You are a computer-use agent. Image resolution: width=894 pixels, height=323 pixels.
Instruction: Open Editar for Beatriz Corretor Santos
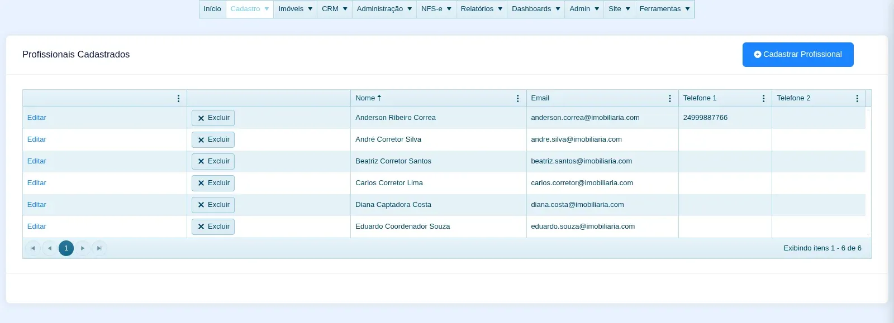pos(37,161)
